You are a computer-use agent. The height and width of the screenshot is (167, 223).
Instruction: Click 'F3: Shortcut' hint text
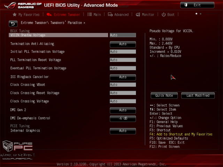(160, 130)
